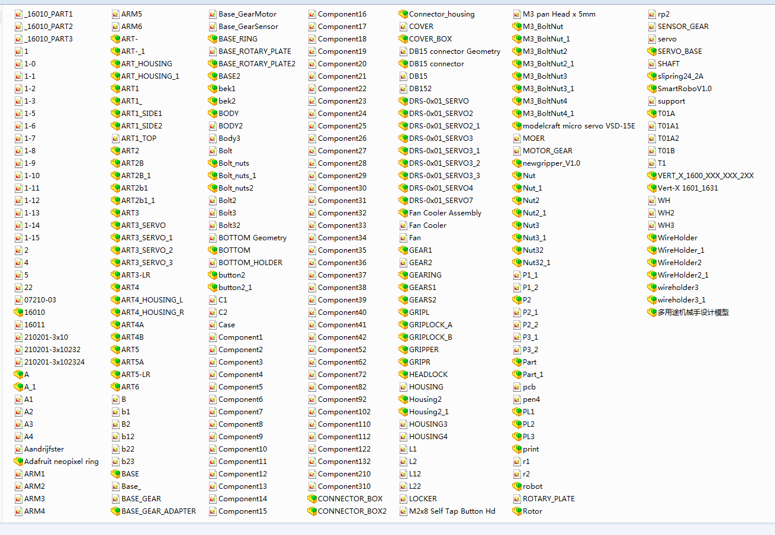Image resolution: width=775 pixels, height=535 pixels.
Task: Click the modelcraft micro servo VSD-15E icon
Action: [517, 126]
